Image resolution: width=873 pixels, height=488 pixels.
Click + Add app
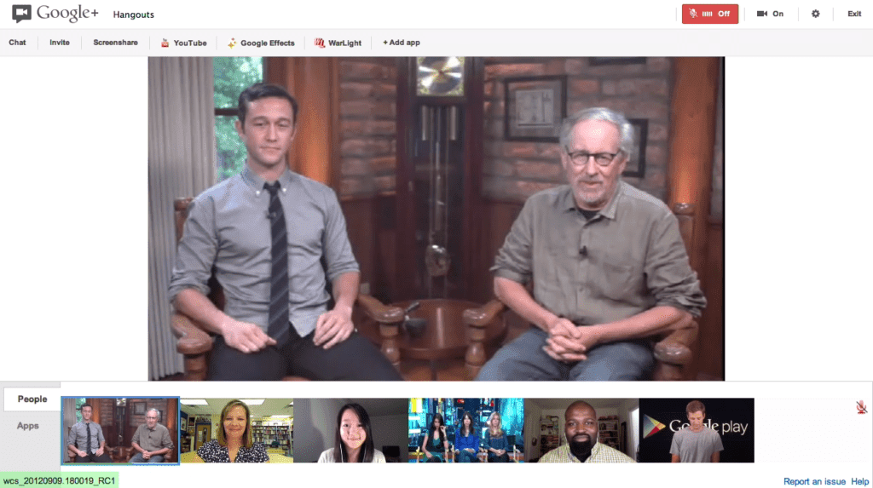click(x=402, y=43)
